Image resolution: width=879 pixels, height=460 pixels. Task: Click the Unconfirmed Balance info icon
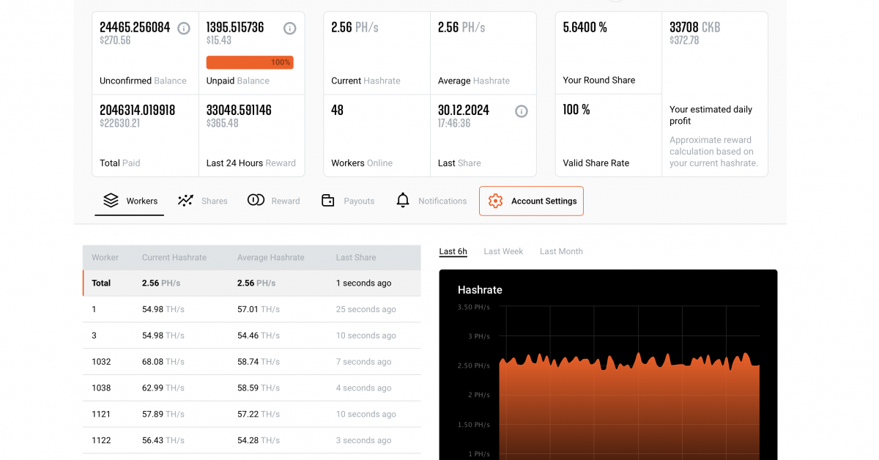184,29
